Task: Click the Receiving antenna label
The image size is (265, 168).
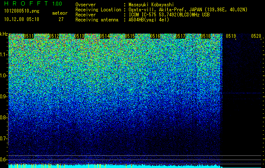Action: (x=97, y=20)
